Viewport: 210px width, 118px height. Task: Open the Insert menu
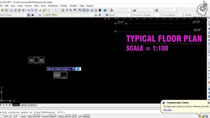click(20, 6)
